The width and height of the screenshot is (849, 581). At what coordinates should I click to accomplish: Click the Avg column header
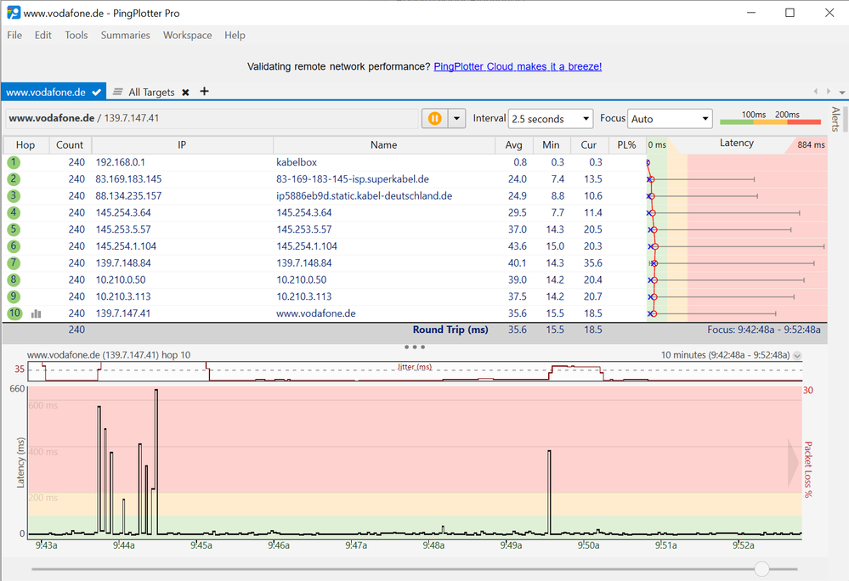tap(514, 145)
